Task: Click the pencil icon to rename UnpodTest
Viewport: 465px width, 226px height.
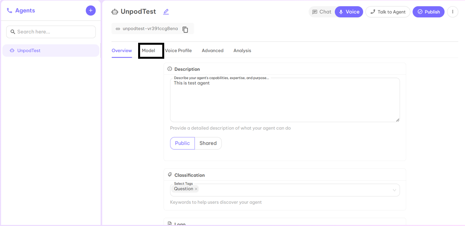Action: 166,12
